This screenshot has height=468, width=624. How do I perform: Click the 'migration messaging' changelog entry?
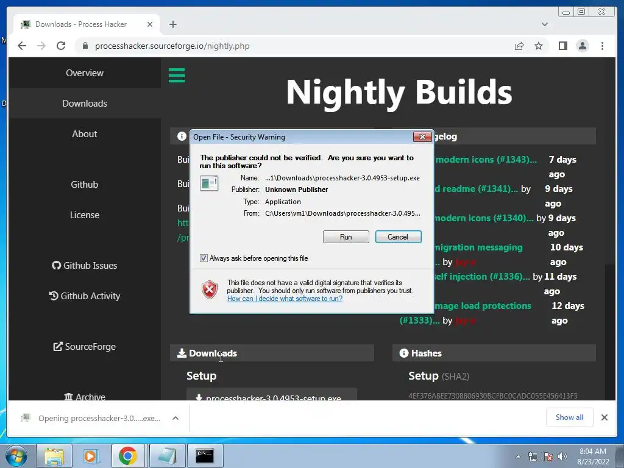tap(478, 247)
